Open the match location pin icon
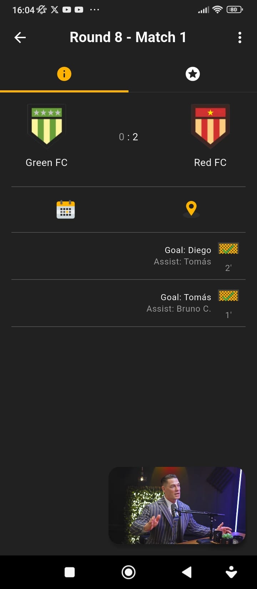Image resolution: width=257 pixels, height=589 pixels. (x=191, y=209)
